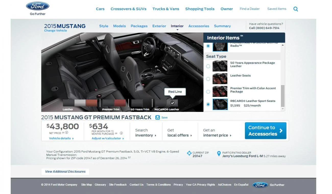
Task: Click the Ford oval logo in header
Action: click(x=38, y=6)
